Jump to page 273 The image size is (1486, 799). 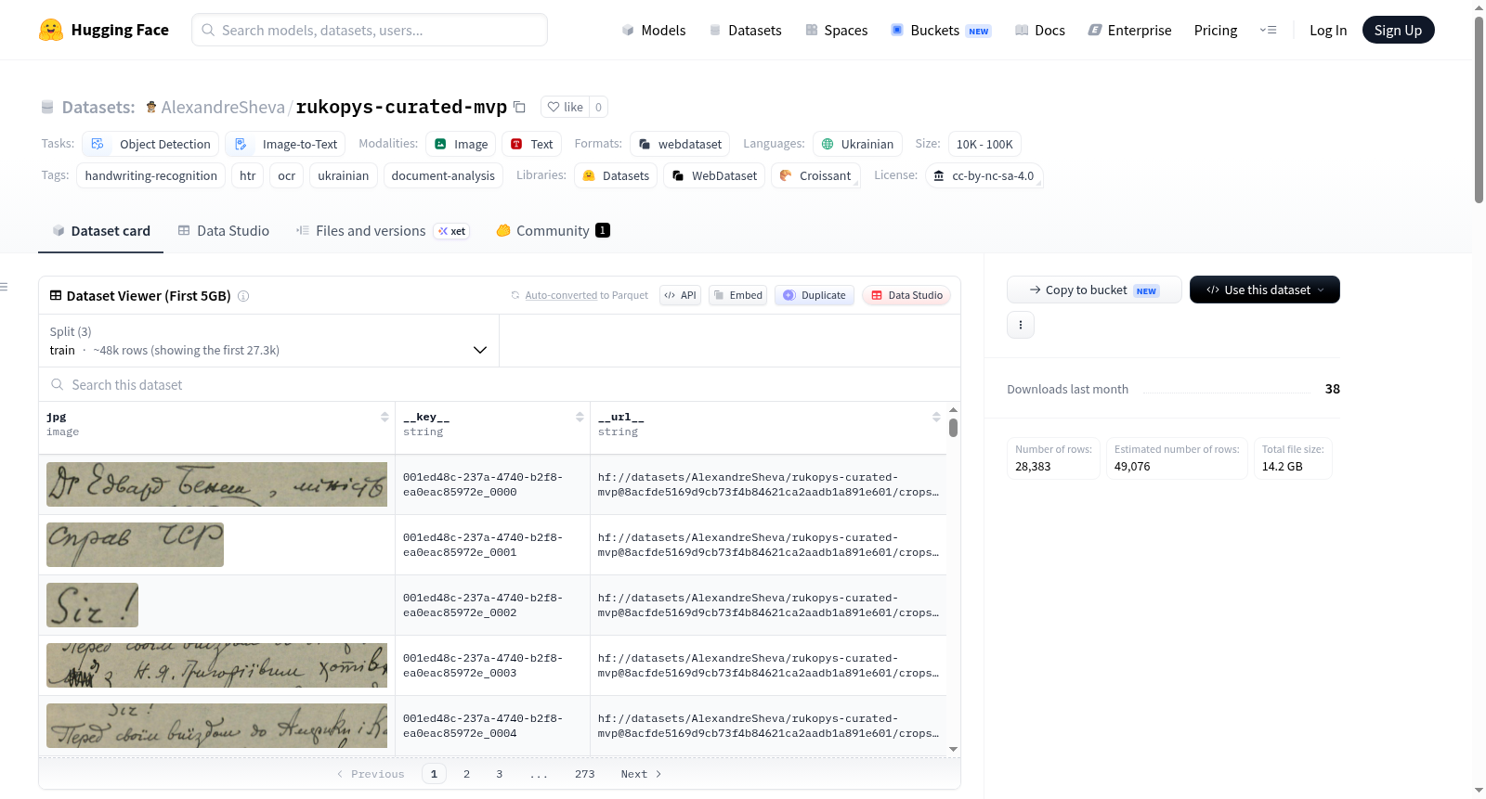click(584, 774)
